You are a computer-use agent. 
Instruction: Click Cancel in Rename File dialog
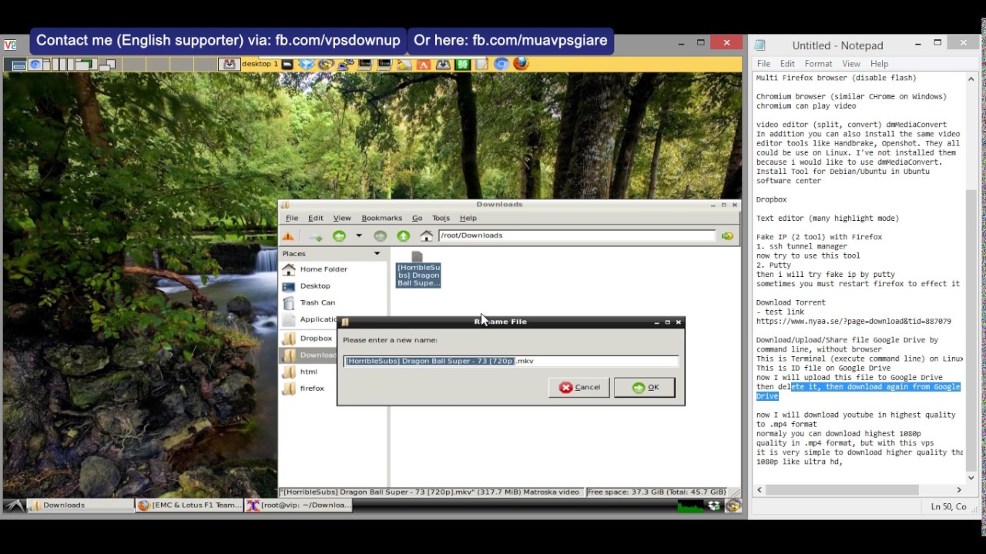579,387
